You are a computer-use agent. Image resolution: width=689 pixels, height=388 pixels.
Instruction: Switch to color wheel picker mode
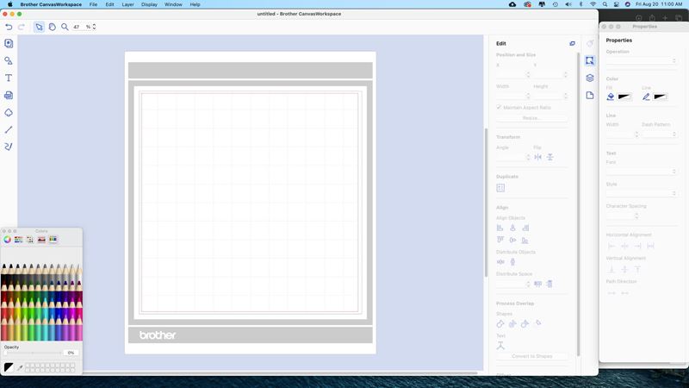(x=8, y=240)
